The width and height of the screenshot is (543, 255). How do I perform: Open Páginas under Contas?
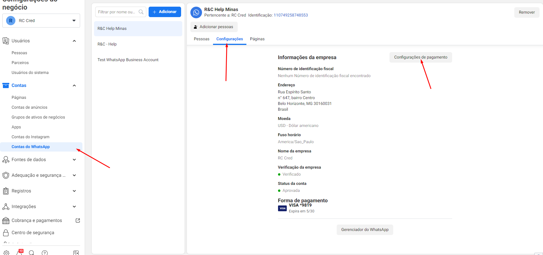click(x=19, y=97)
